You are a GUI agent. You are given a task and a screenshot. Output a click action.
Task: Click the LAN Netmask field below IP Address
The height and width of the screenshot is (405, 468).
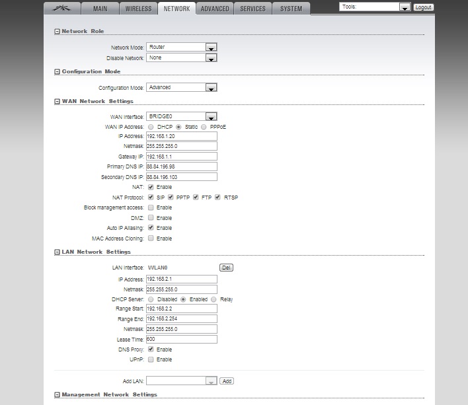[182, 289]
